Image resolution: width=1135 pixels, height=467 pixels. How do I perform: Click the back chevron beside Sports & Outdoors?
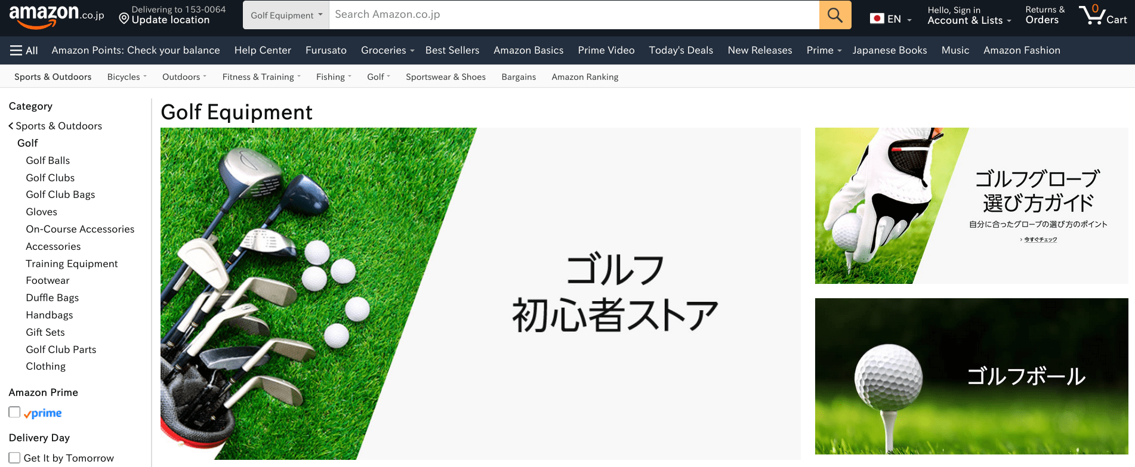(11, 126)
